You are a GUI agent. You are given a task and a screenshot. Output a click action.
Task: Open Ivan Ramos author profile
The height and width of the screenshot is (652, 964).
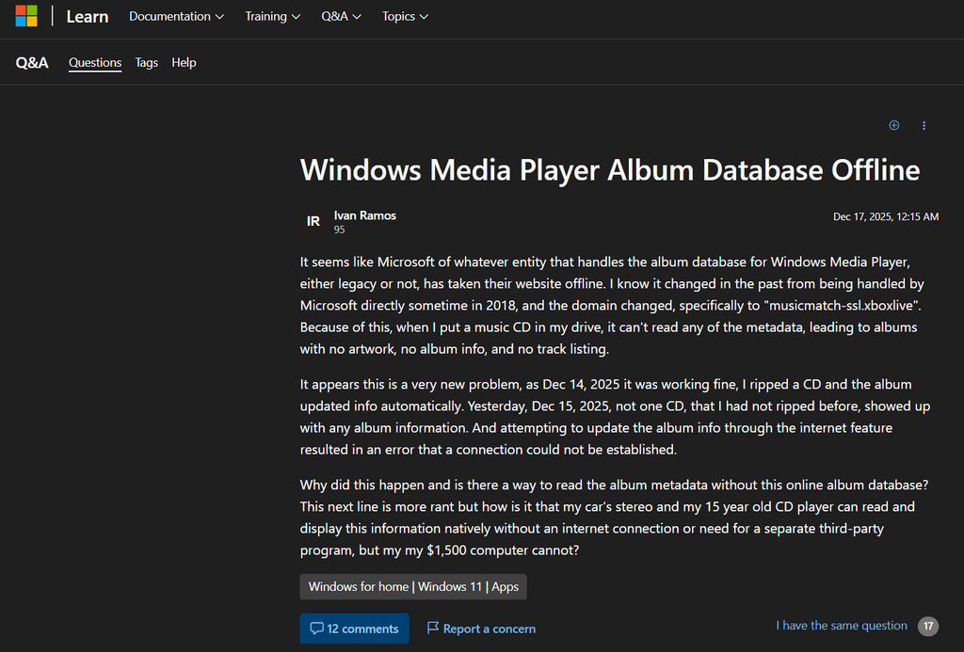click(364, 215)
